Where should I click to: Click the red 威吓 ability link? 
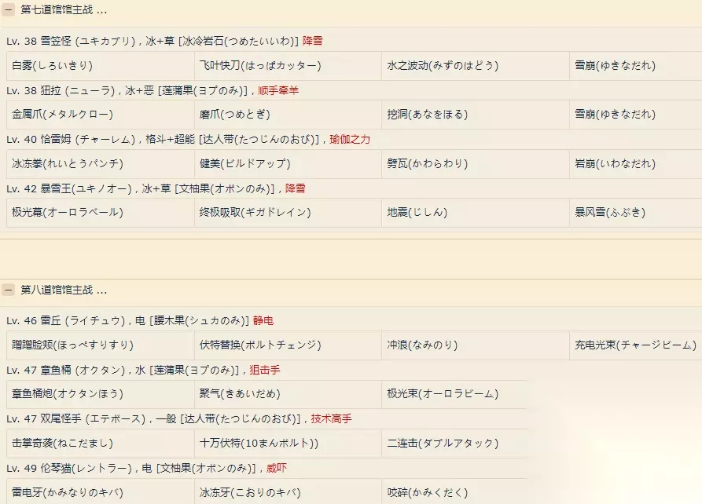(276, 468)
